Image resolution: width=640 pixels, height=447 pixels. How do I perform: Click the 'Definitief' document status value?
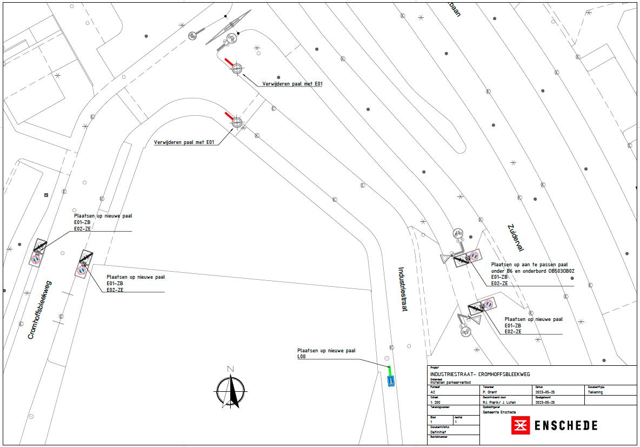pyautogui.click(x=438, y=433)
